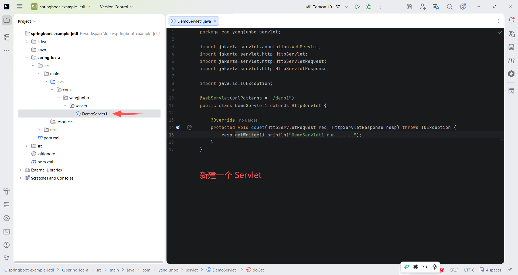Screen dimensions: 518x275
Task: Open the Tomcat run configuration dropdown
Action: coord(346,7)
